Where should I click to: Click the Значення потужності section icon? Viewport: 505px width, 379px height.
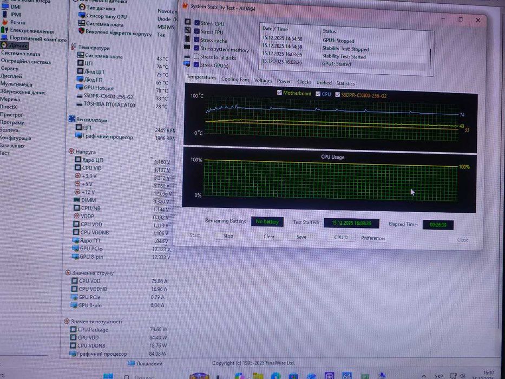point(67,321)
